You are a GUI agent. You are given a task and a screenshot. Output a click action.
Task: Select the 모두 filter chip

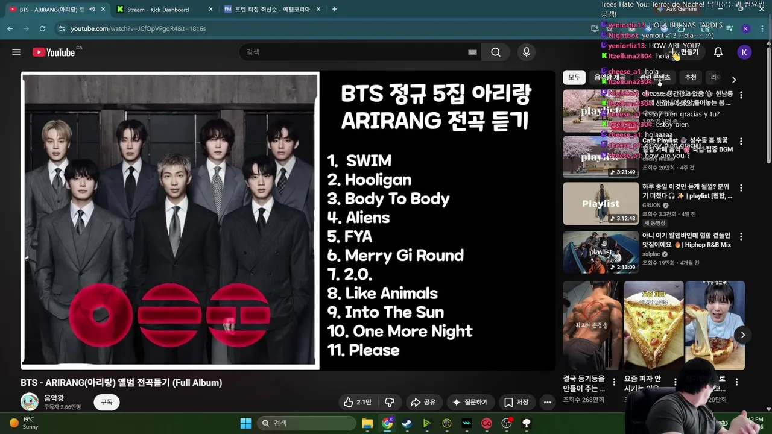pos(574,77)
